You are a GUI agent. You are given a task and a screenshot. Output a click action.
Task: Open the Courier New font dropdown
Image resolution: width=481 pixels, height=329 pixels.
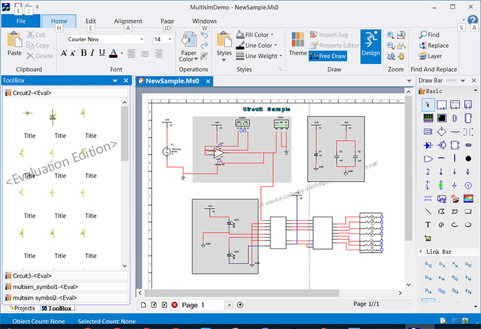click(142, 39)
